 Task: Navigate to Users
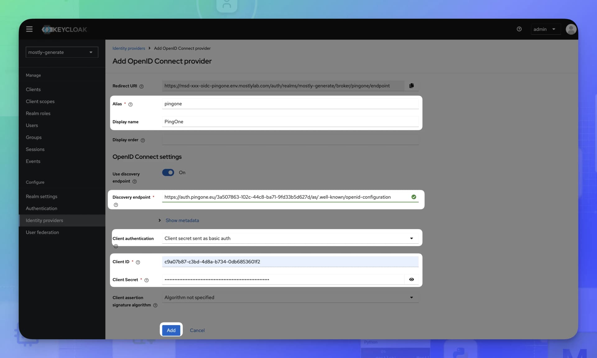(x=32, y=125)
